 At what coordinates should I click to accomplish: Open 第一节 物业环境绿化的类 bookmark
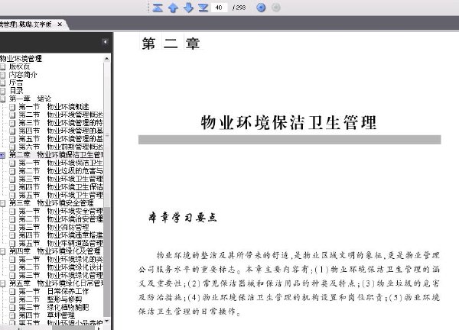tap(61, 260)
